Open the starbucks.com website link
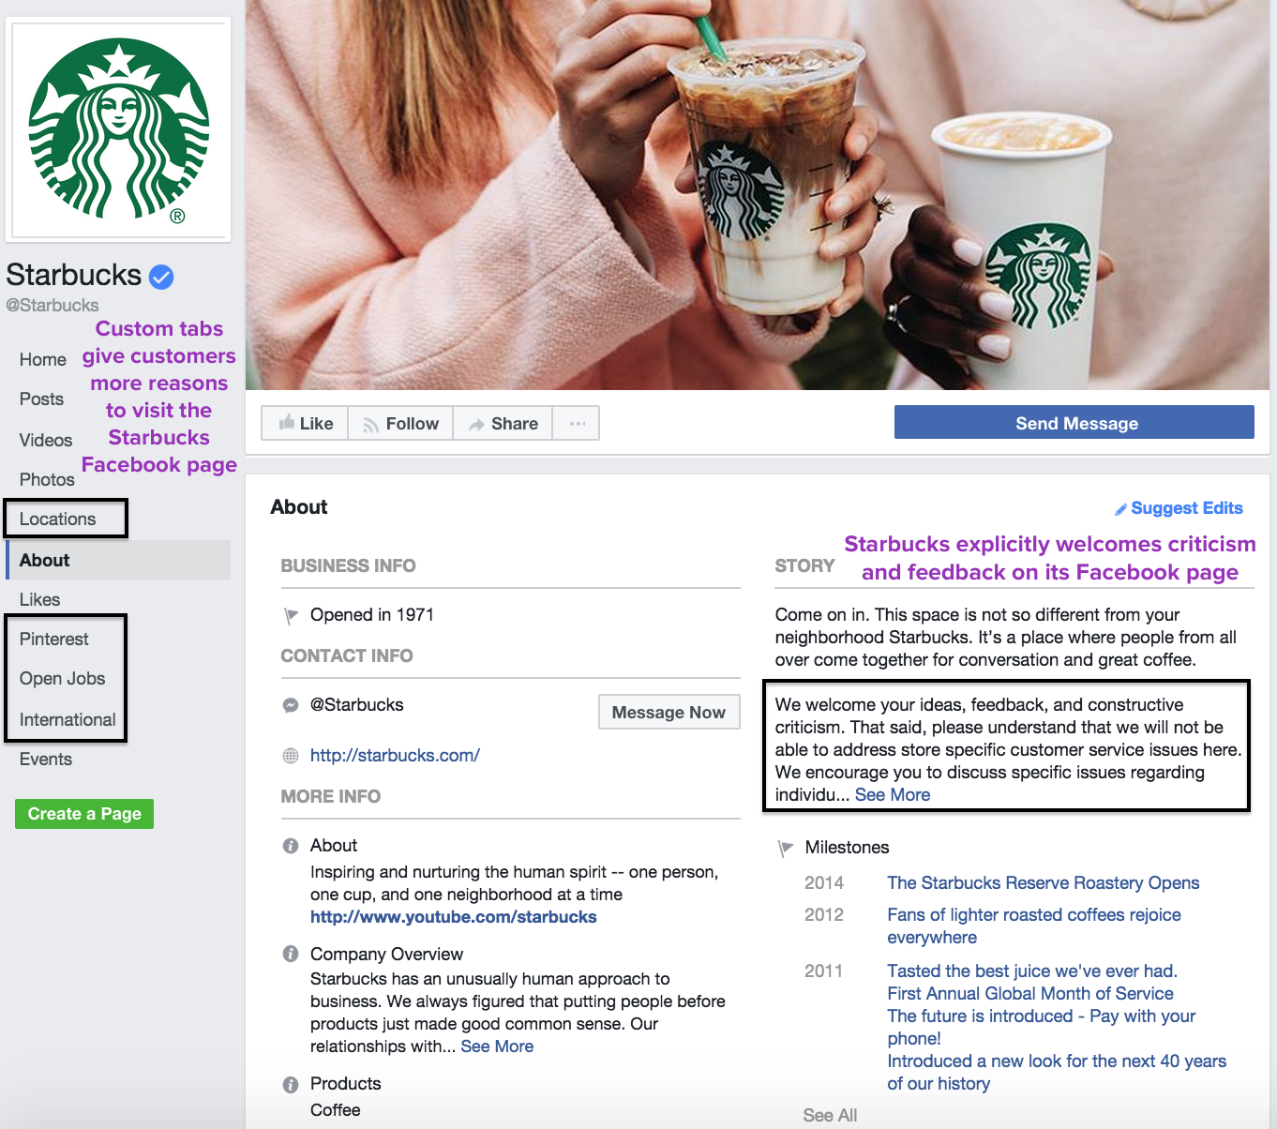The height and width of the screenshot is (1129, 1277). tap(395, 755)
